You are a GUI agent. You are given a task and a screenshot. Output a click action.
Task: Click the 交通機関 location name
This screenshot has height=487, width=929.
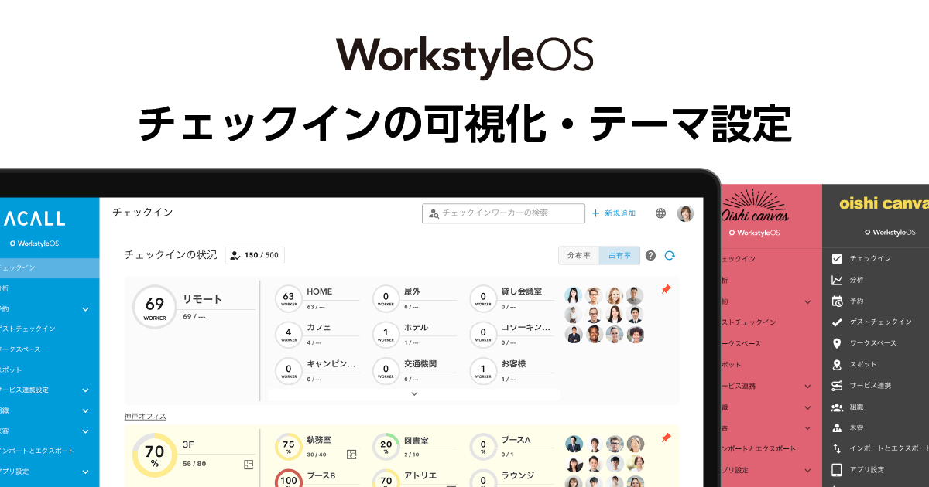point(420,364)
